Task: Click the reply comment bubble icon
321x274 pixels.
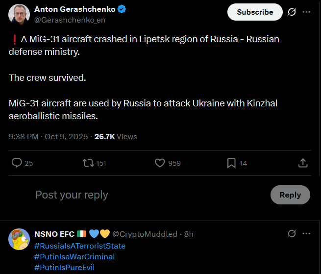Action: tap(17, 163)
